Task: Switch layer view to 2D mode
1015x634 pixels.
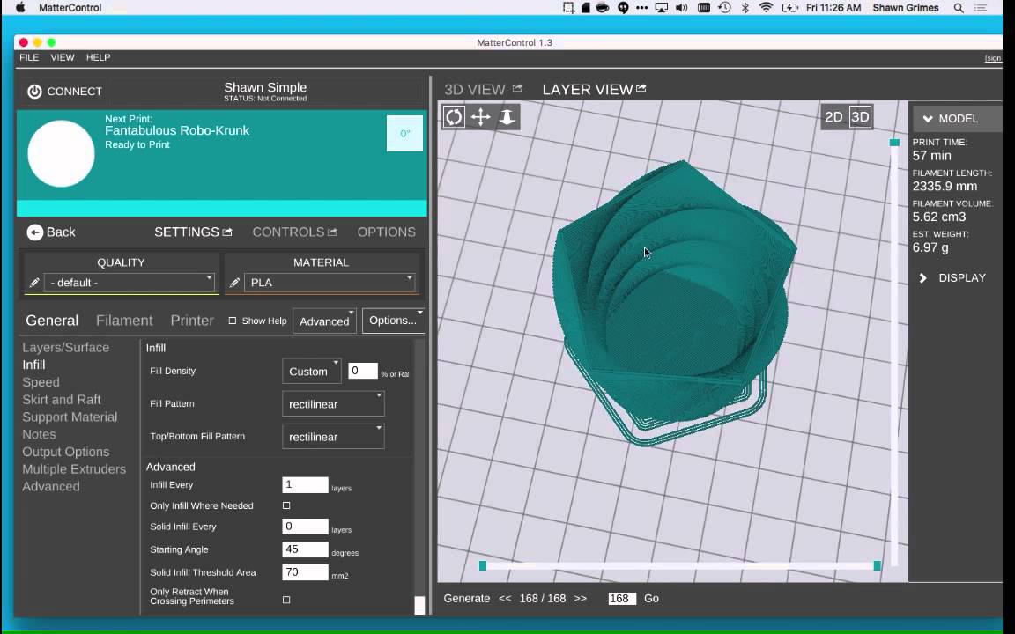Action: coord(833,117)
